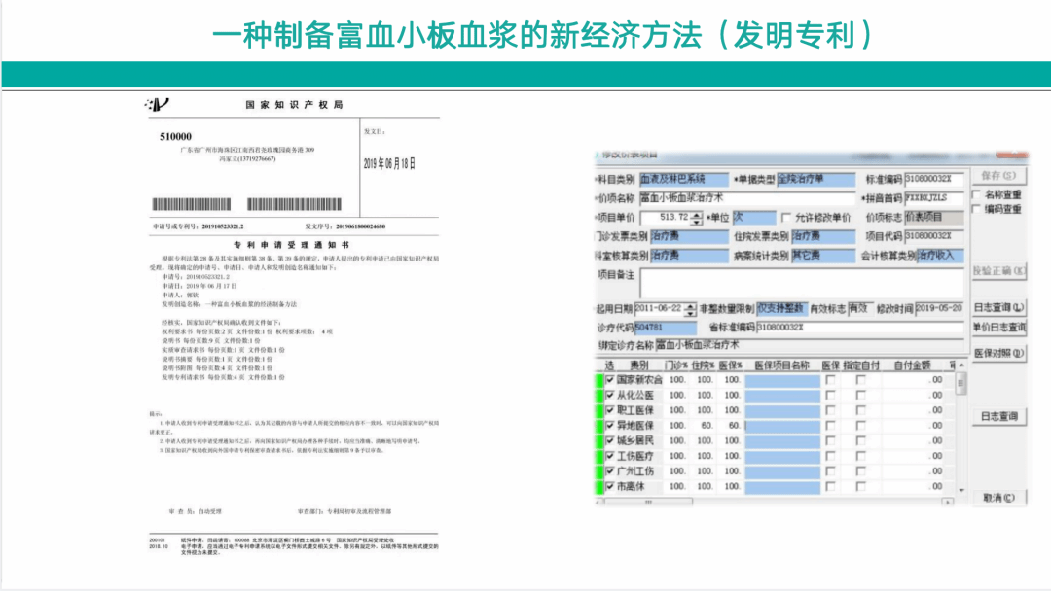Viewport: 1051px width, 591px height.
Task: Click the table's vertical scrollbar up arrow
Action: [x=962, y=365]
